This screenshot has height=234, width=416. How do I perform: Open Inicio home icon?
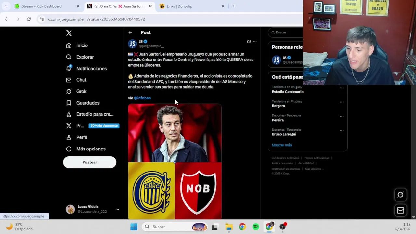(69, 45)
